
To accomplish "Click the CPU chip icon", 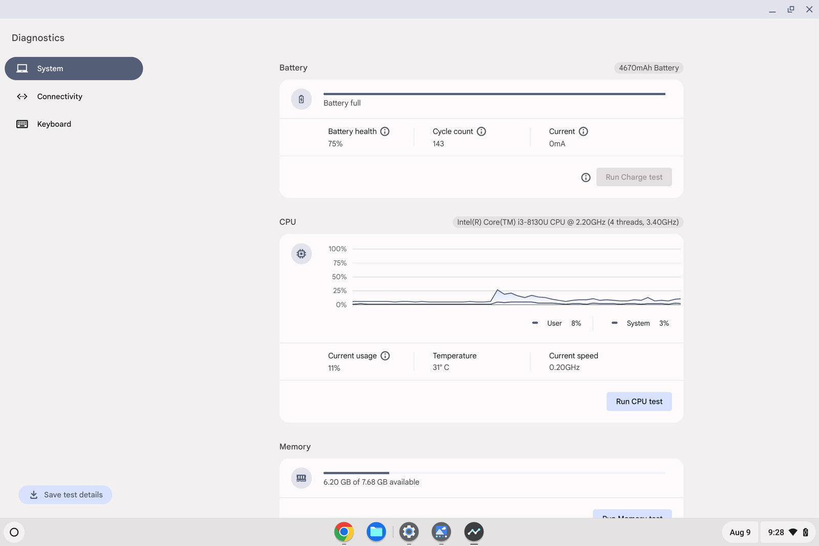I will [x=301, y=254].
